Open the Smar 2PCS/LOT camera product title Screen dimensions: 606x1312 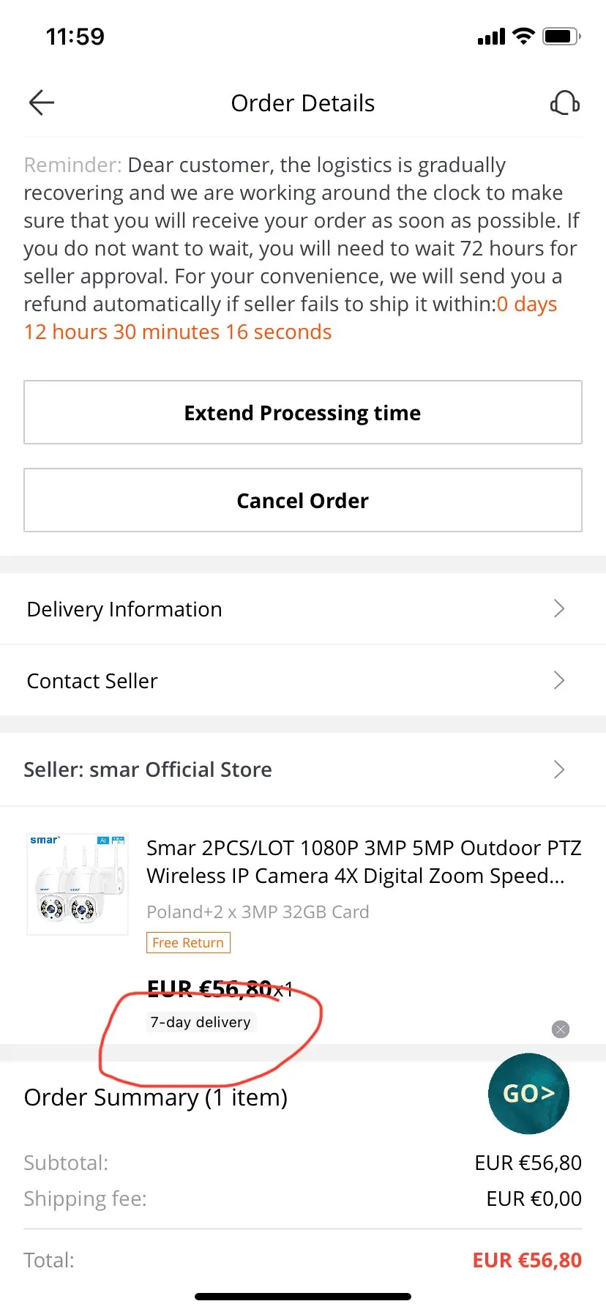[364, 862]
